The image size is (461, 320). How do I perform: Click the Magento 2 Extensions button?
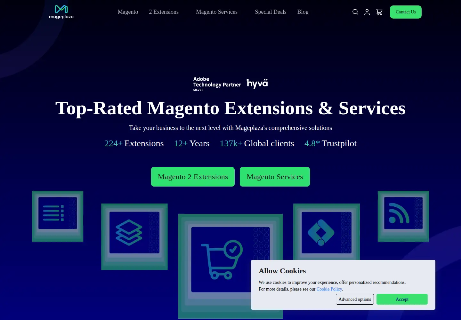pos(193,177)
